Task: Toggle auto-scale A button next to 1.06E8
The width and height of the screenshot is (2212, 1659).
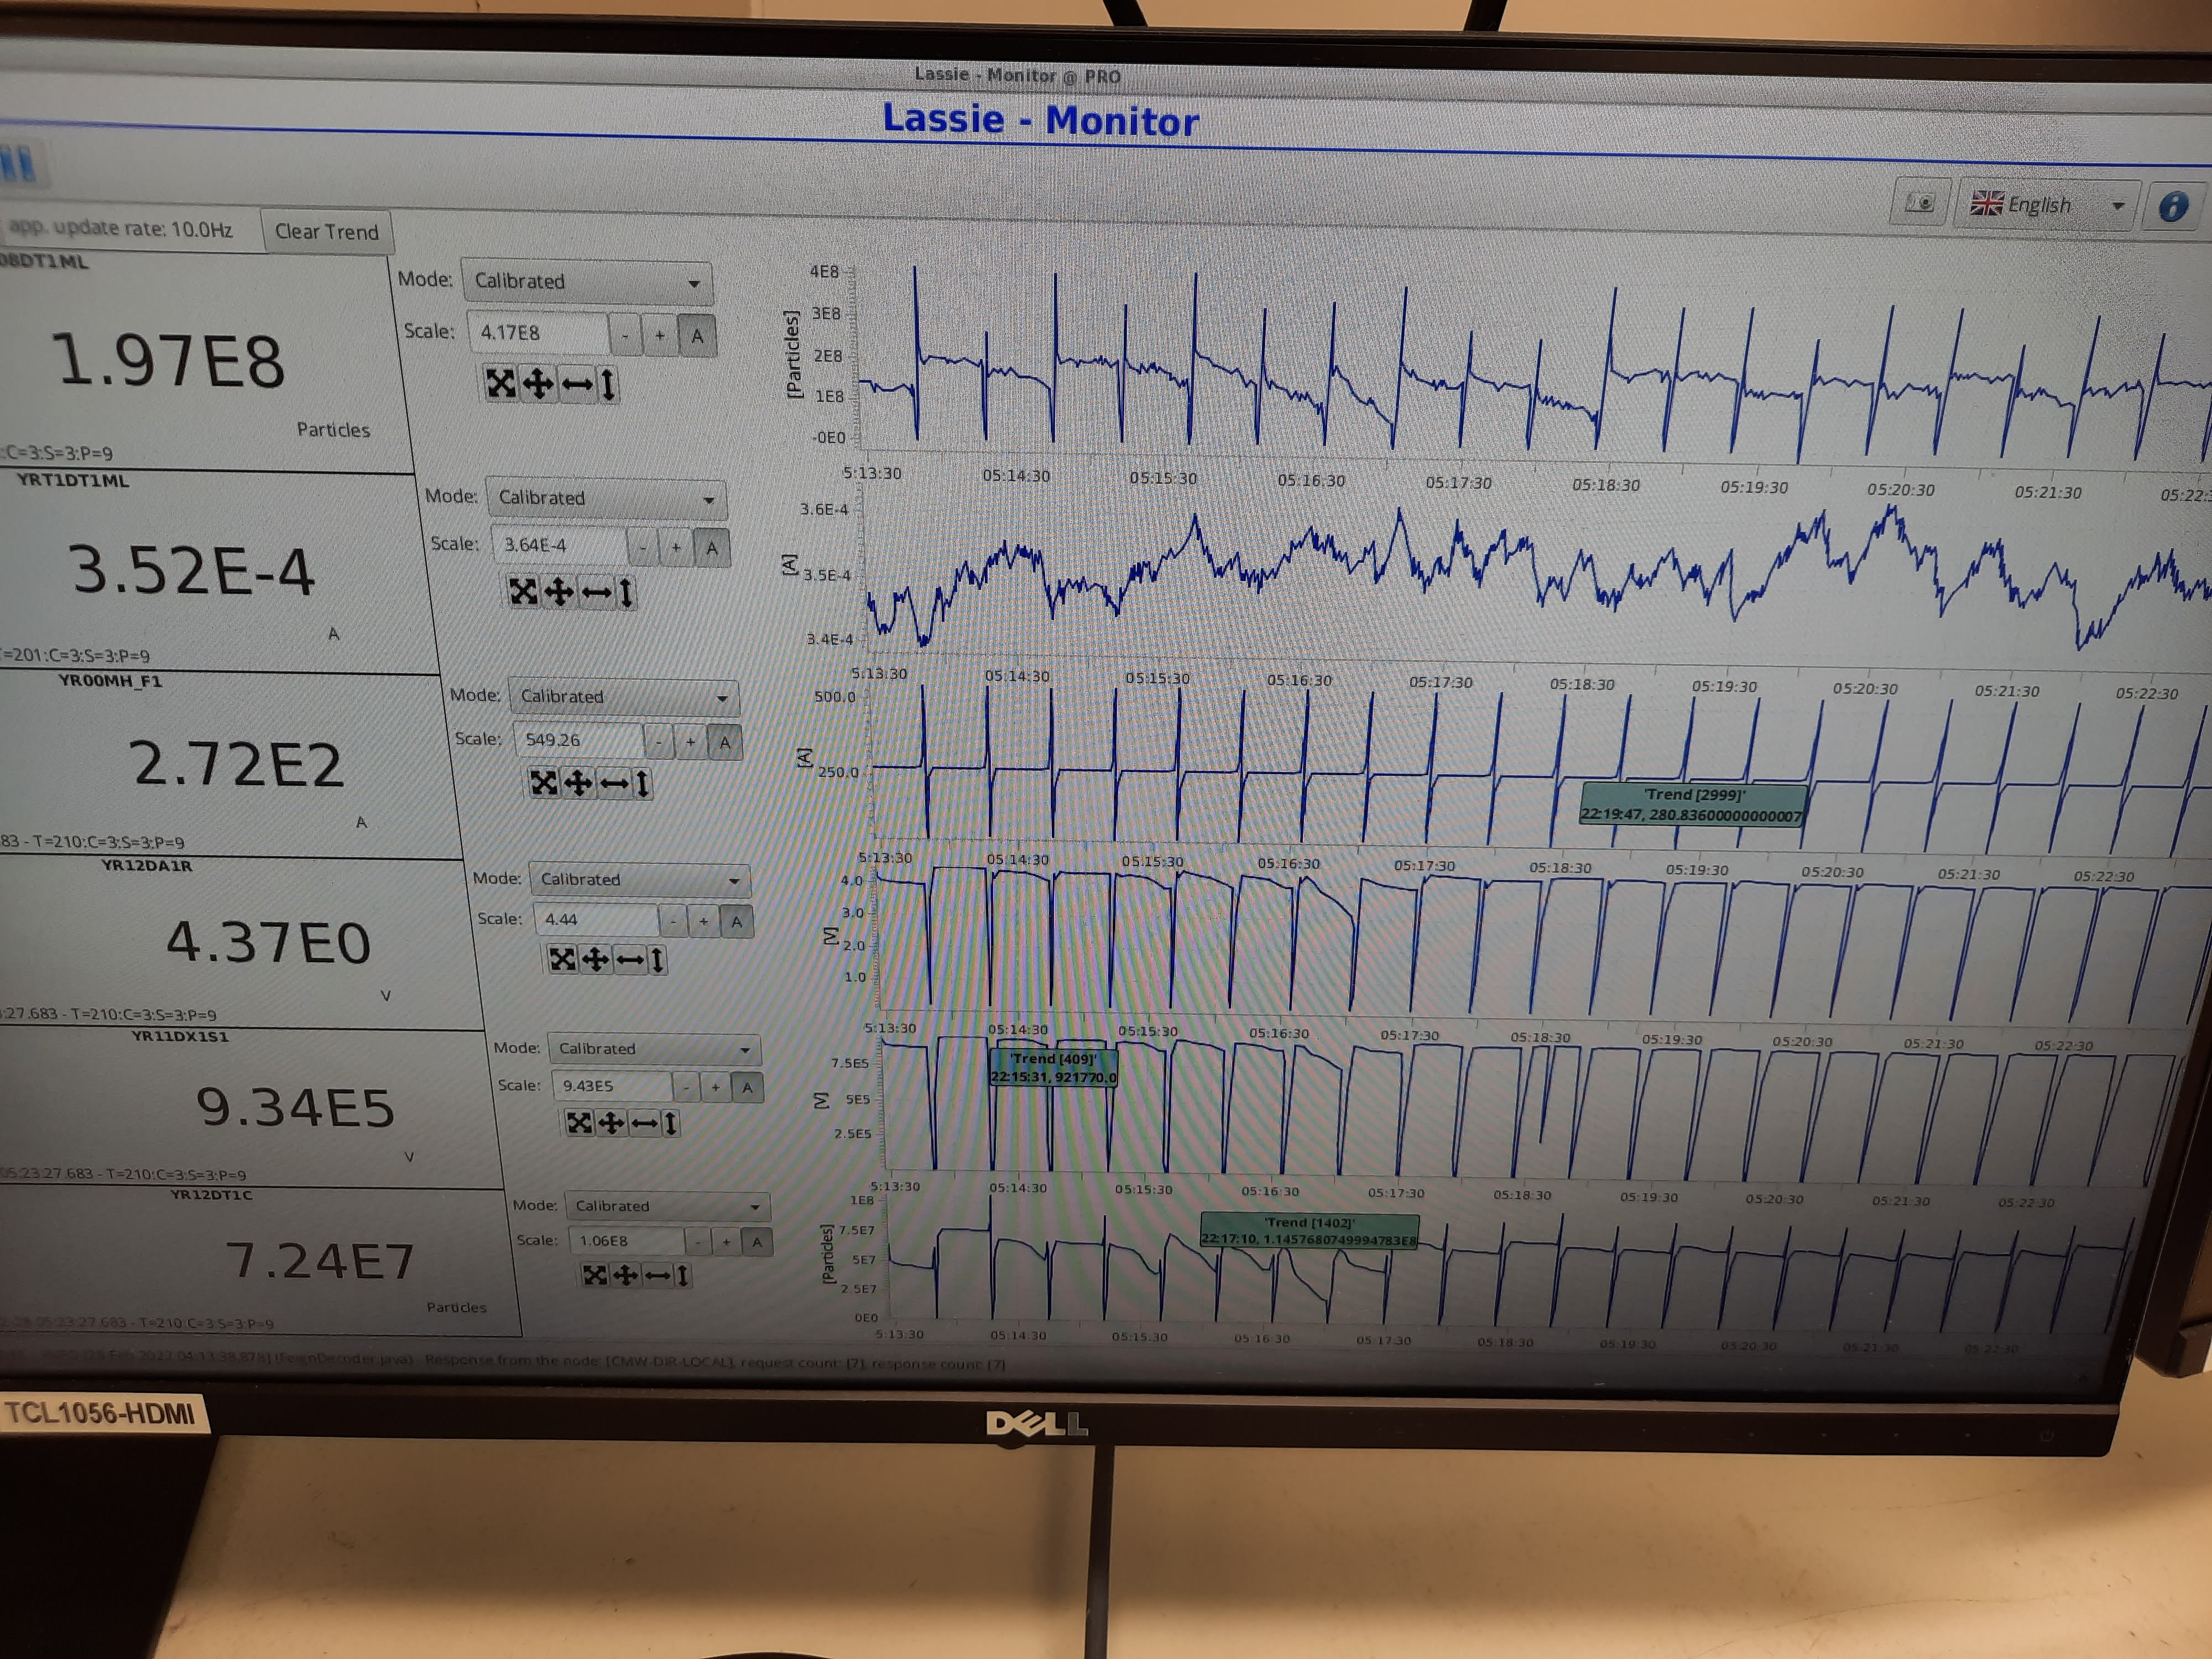Action: 757,1242
